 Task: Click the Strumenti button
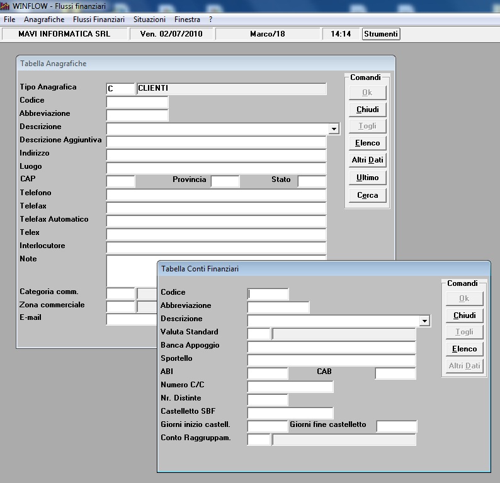click(x=381, y=34)
